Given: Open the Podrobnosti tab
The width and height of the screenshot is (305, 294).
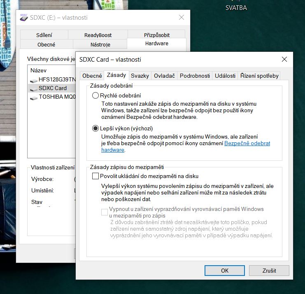Looking at the screenshot, I should 195,76.
